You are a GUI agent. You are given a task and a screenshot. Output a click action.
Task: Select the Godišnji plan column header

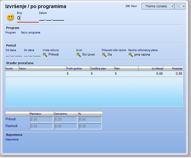coord(102,69)
